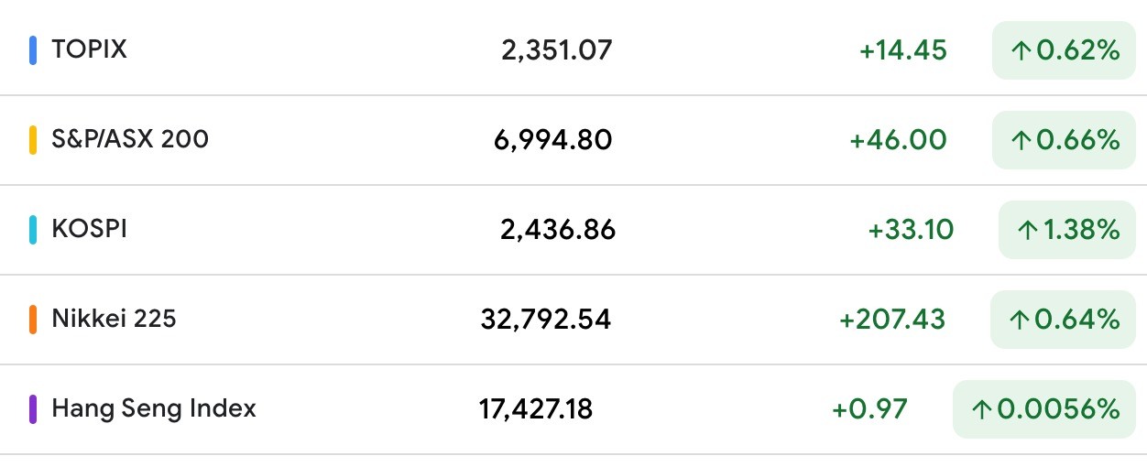Viewport: 1147px width, 467px height.
Task: Click the KOSPI point change +33.10
Action: (911, 230)
